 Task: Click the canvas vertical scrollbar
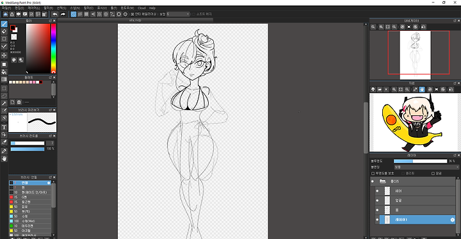coord(366,128)
